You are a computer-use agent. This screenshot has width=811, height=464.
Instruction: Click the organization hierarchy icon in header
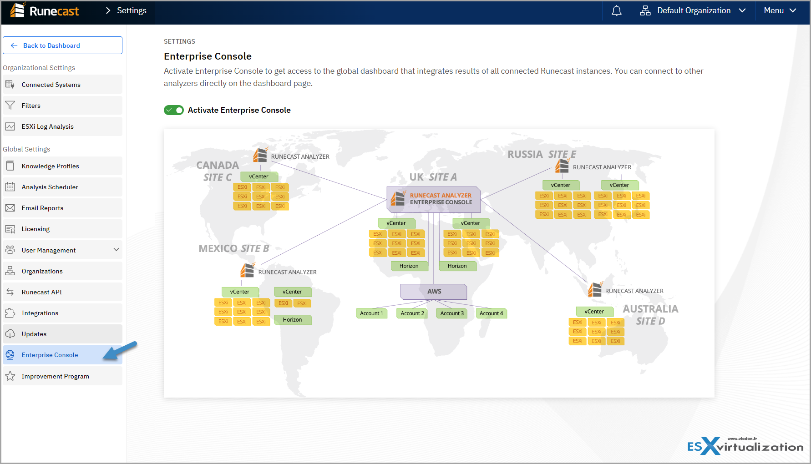(x=645, y=10)
